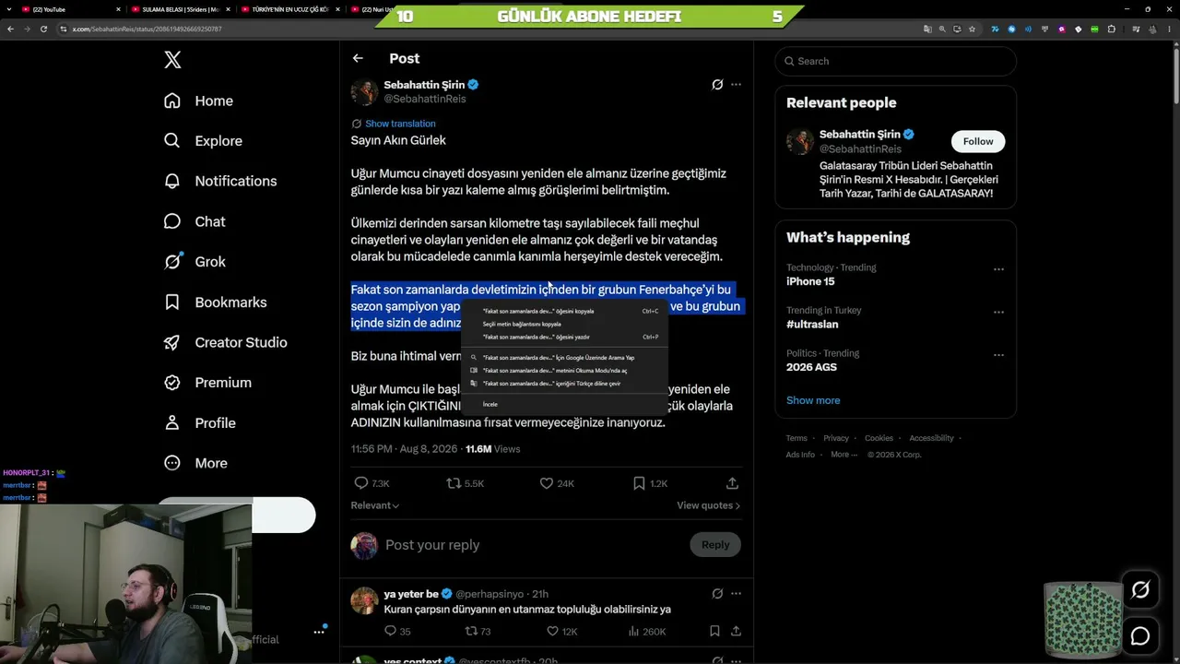Open the @SebahattinReis handle on the post
The width and height of the screenshot is (1180, 664).
tap(425, 99)
